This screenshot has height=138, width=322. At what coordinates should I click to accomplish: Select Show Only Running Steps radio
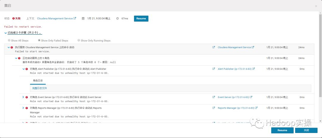tap(79, 40)
